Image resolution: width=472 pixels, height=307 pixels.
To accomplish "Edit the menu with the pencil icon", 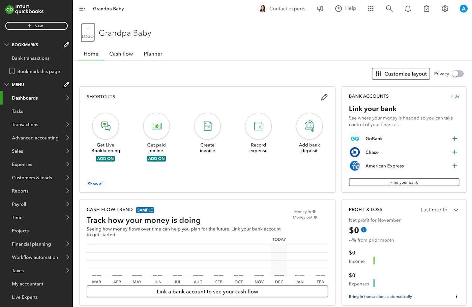I will [66, 85].
